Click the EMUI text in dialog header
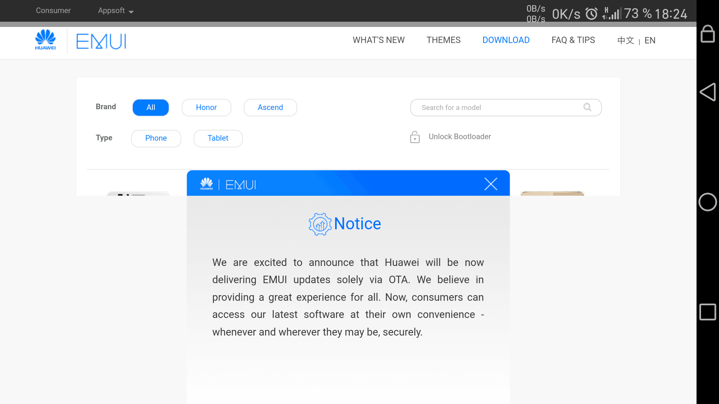Screen dimensions: 719x404 coord(241,185)
